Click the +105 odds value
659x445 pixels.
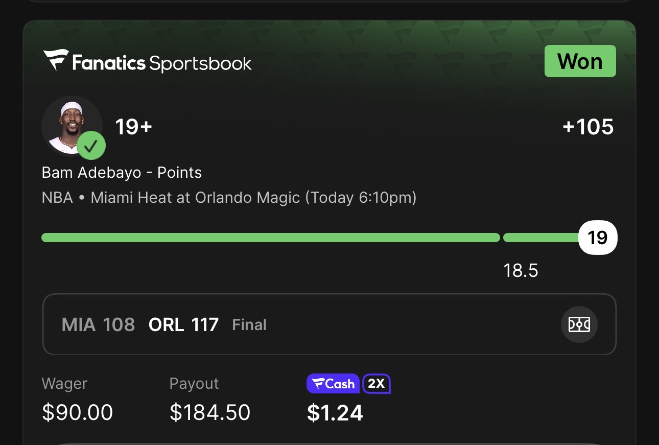(588, 127)
